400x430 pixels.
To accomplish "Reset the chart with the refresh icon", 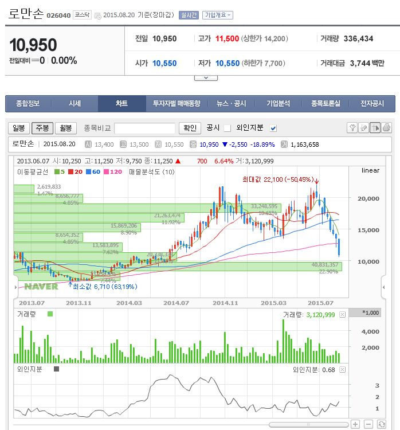I will (x=381, y=424).
